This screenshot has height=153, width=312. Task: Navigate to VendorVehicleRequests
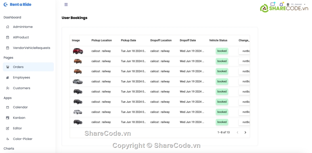[31, 48]
